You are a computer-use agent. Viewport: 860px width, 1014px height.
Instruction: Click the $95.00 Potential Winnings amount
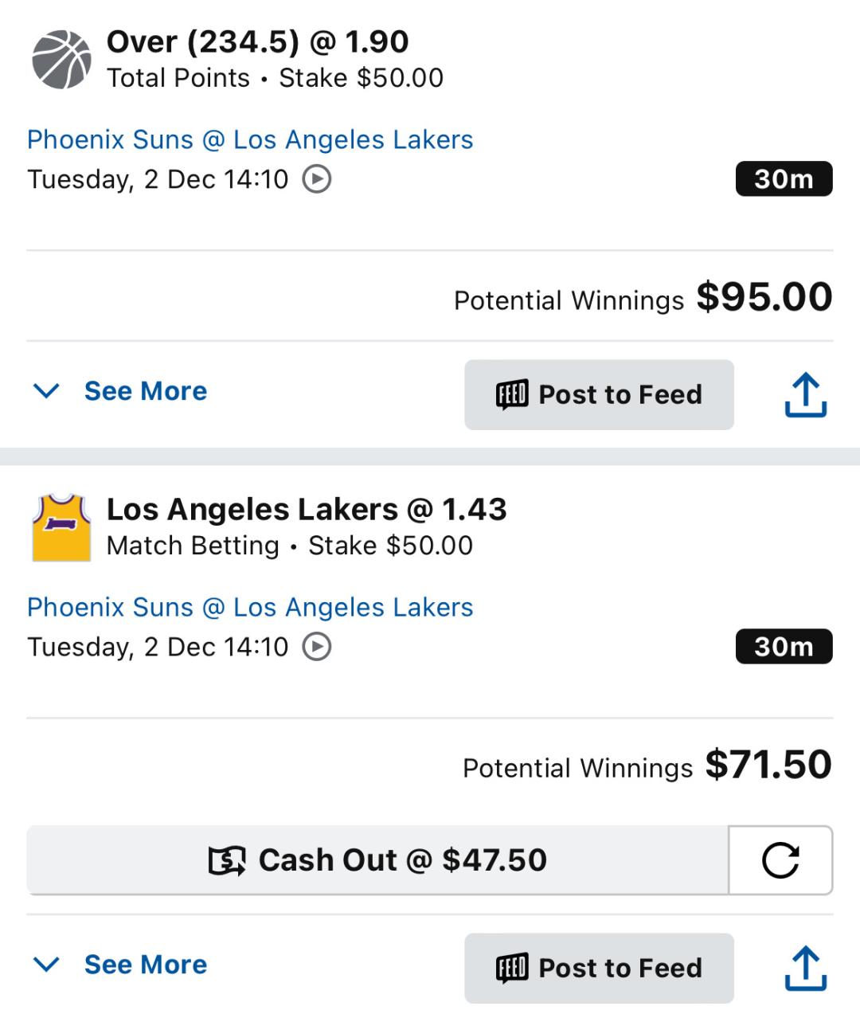(x=764, y=298)
